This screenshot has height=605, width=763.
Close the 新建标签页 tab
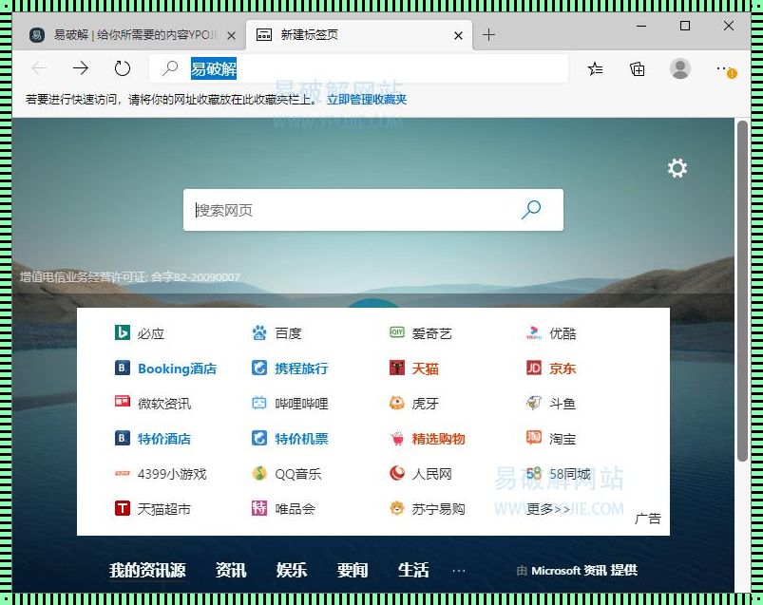tap(459, 35)
